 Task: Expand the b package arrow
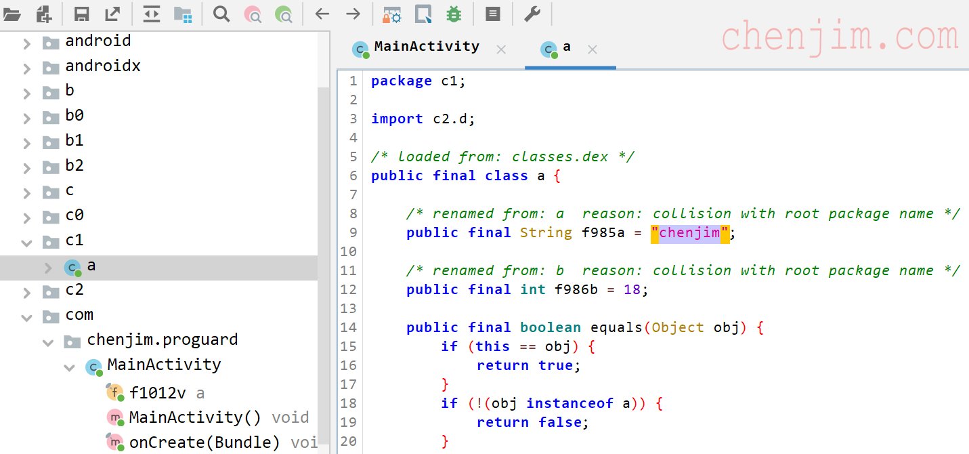[27, 93]
